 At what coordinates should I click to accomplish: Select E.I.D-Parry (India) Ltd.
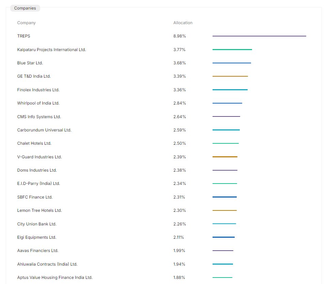point(38,184)
